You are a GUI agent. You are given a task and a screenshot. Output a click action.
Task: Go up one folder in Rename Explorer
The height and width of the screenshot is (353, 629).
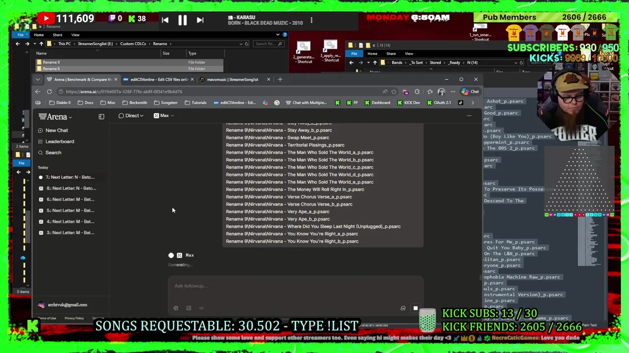(41, 44)
